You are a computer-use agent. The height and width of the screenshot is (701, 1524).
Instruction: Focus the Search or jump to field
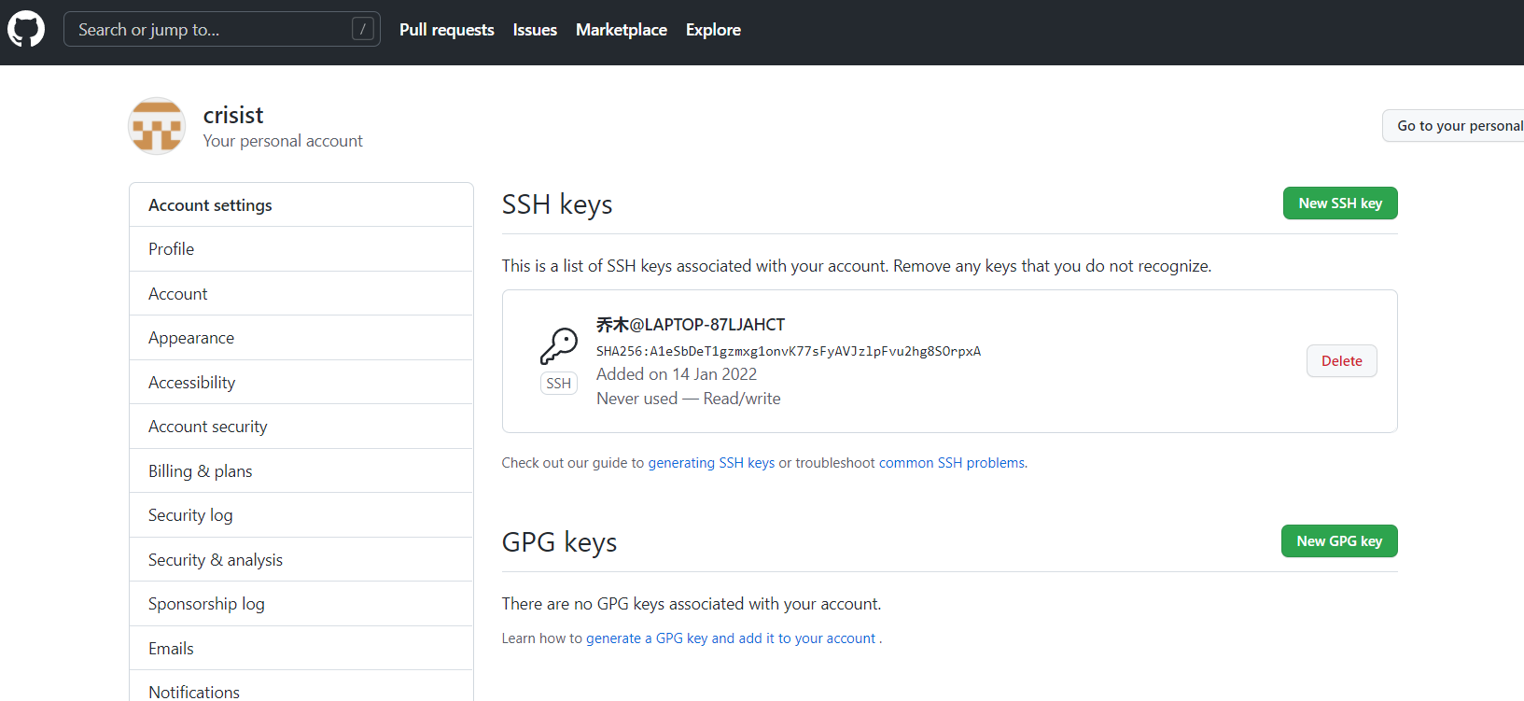(x=210, y=30)
